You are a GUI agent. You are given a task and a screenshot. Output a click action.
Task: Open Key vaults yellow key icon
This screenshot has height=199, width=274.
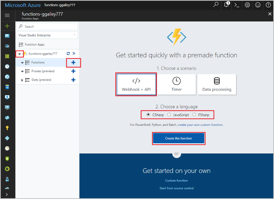(7, 128)
